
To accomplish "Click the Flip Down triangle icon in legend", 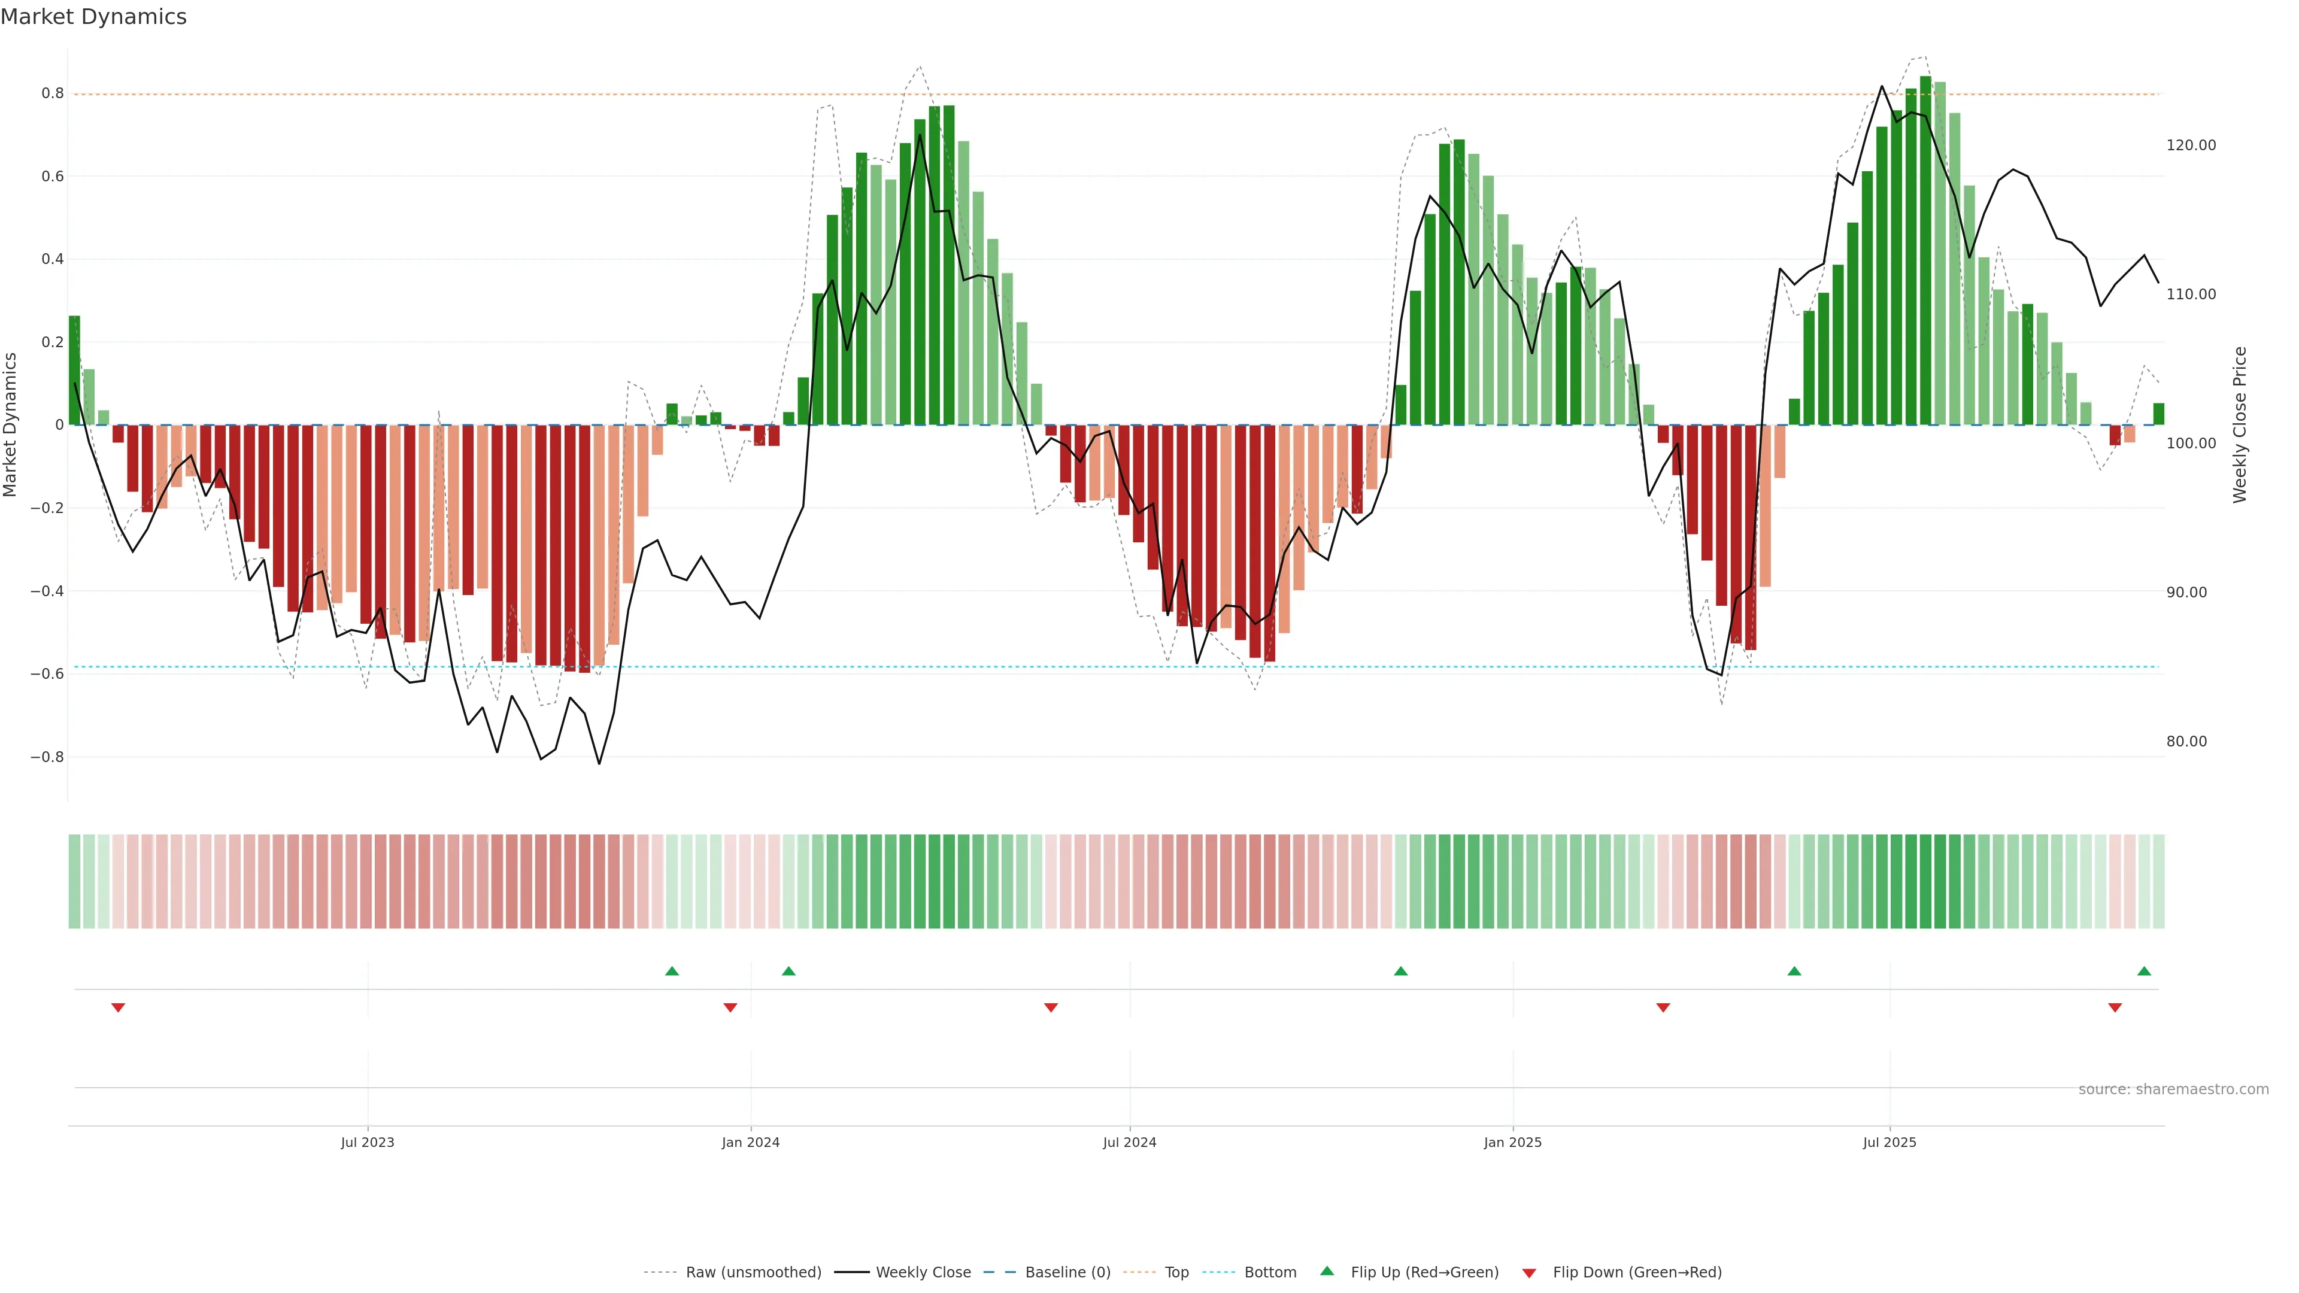I will [1529, 1273].
